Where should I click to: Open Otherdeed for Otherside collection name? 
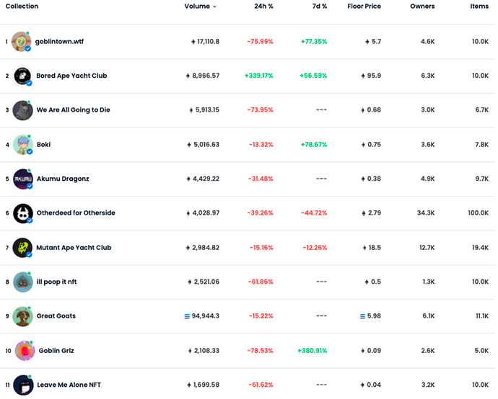[x=76, y=213]
